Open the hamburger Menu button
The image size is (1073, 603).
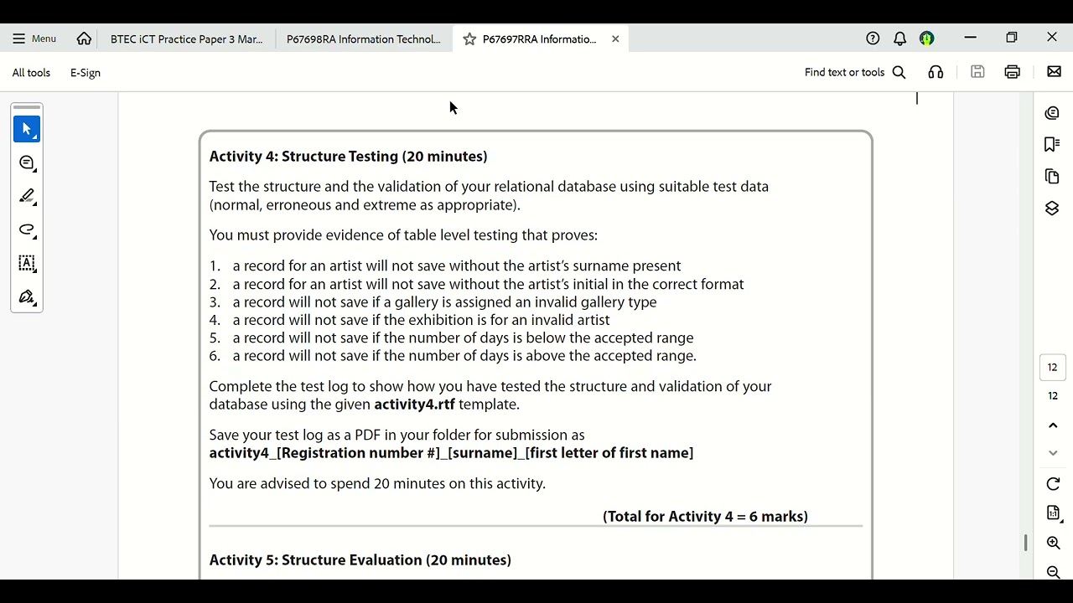[x=34, y=39]
